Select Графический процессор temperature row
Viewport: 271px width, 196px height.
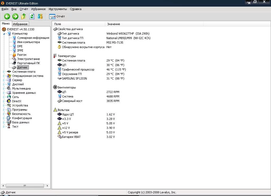click(92, 69)
